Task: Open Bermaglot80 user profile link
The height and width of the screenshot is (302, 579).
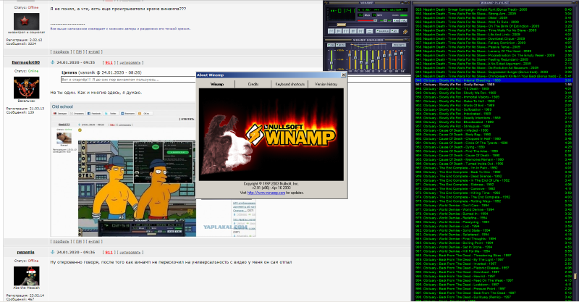Action: point(25,62)
